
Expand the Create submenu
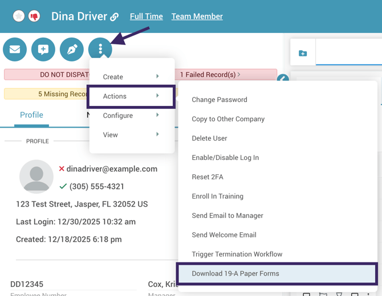pos(131,77)
